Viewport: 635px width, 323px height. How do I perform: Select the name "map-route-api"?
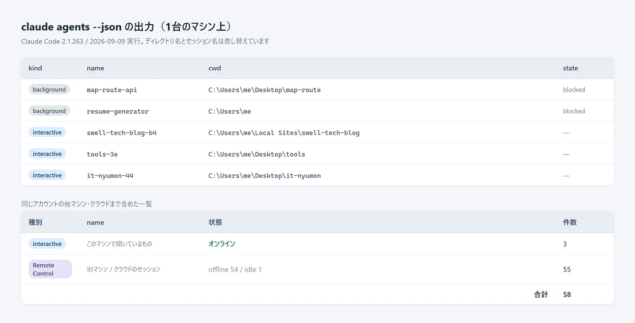click(112, 90)
